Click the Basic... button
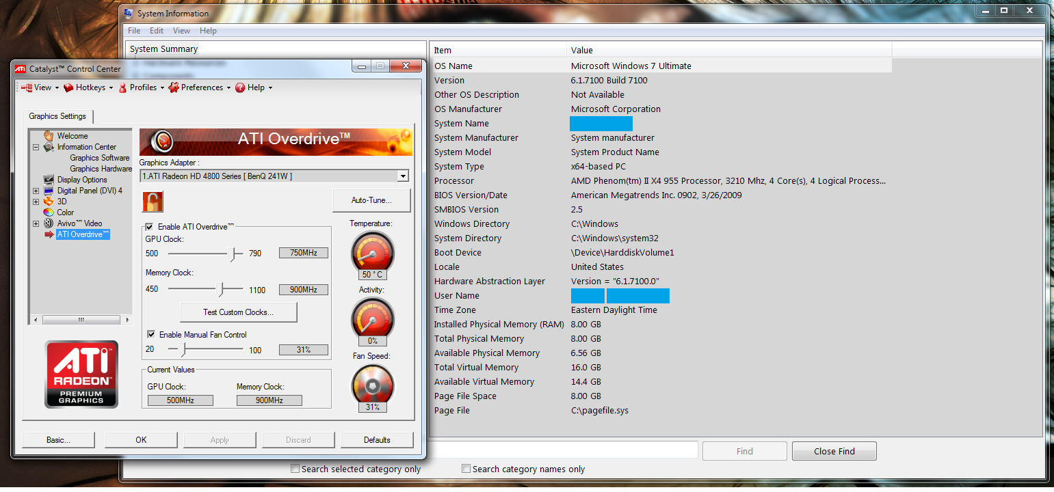 [58, 440]
